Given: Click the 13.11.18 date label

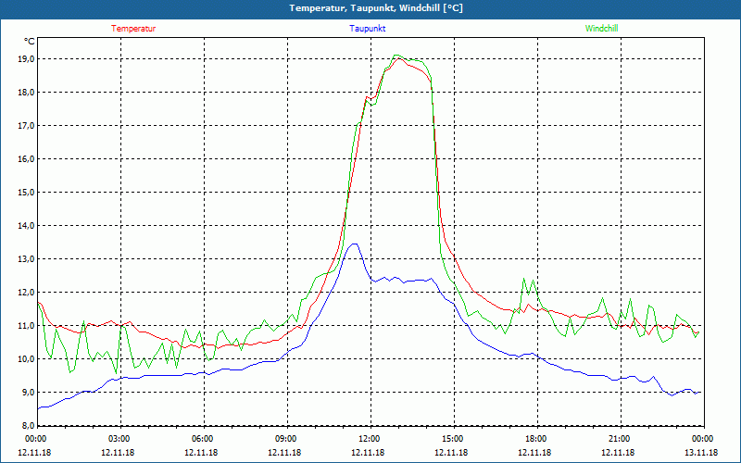Looking at the screenshot, I should (700, 453).
